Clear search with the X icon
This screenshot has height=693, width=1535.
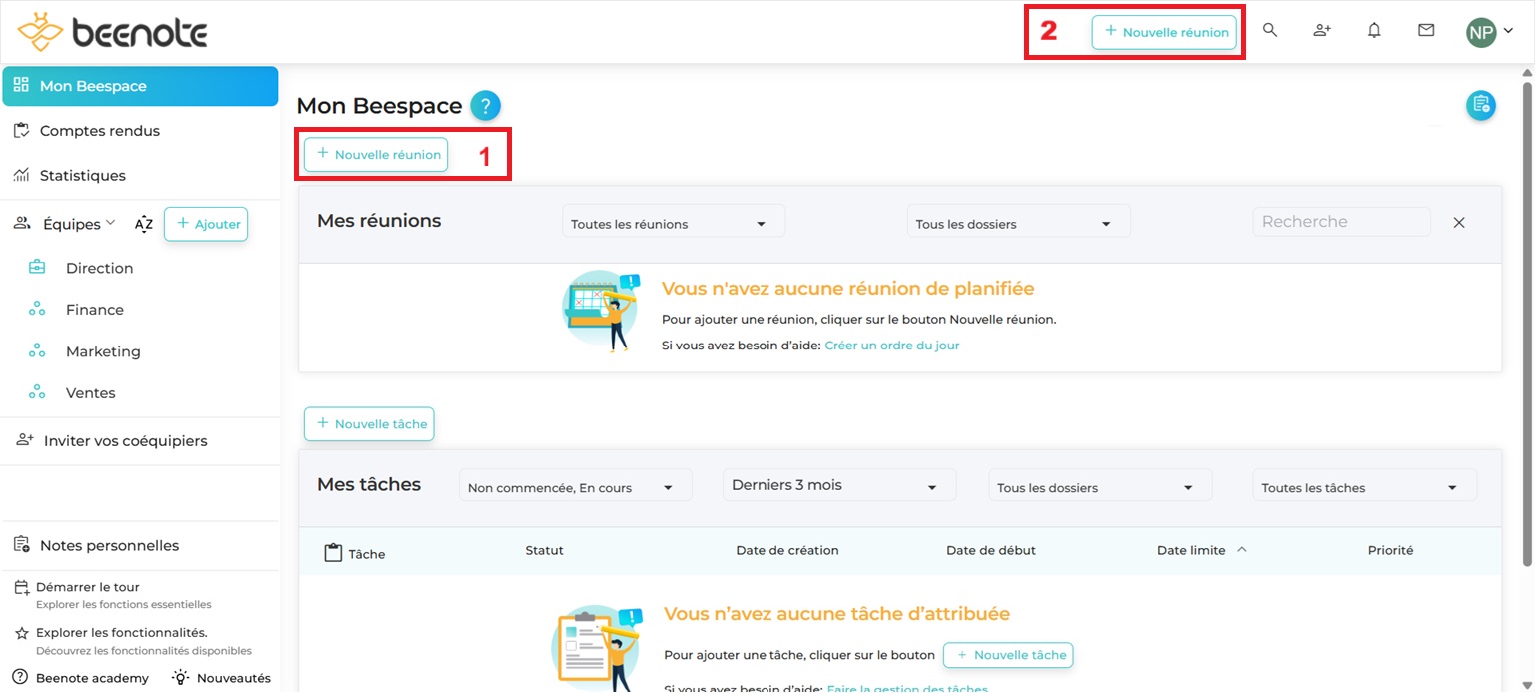click(x=1458, y=222)
